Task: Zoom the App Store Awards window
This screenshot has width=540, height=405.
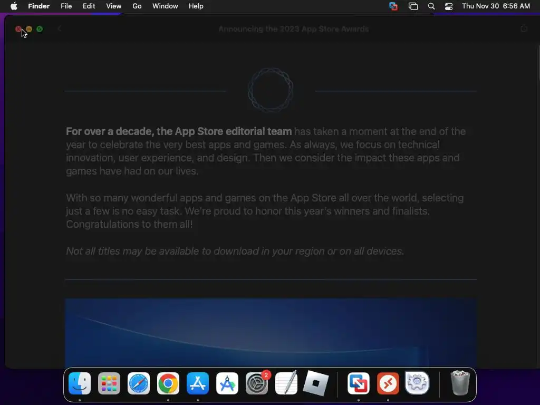Action: click(x=40, y=30)
